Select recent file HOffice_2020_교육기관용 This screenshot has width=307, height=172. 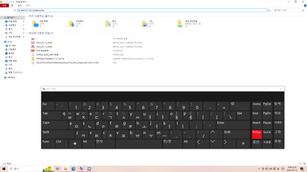(47, 55)
